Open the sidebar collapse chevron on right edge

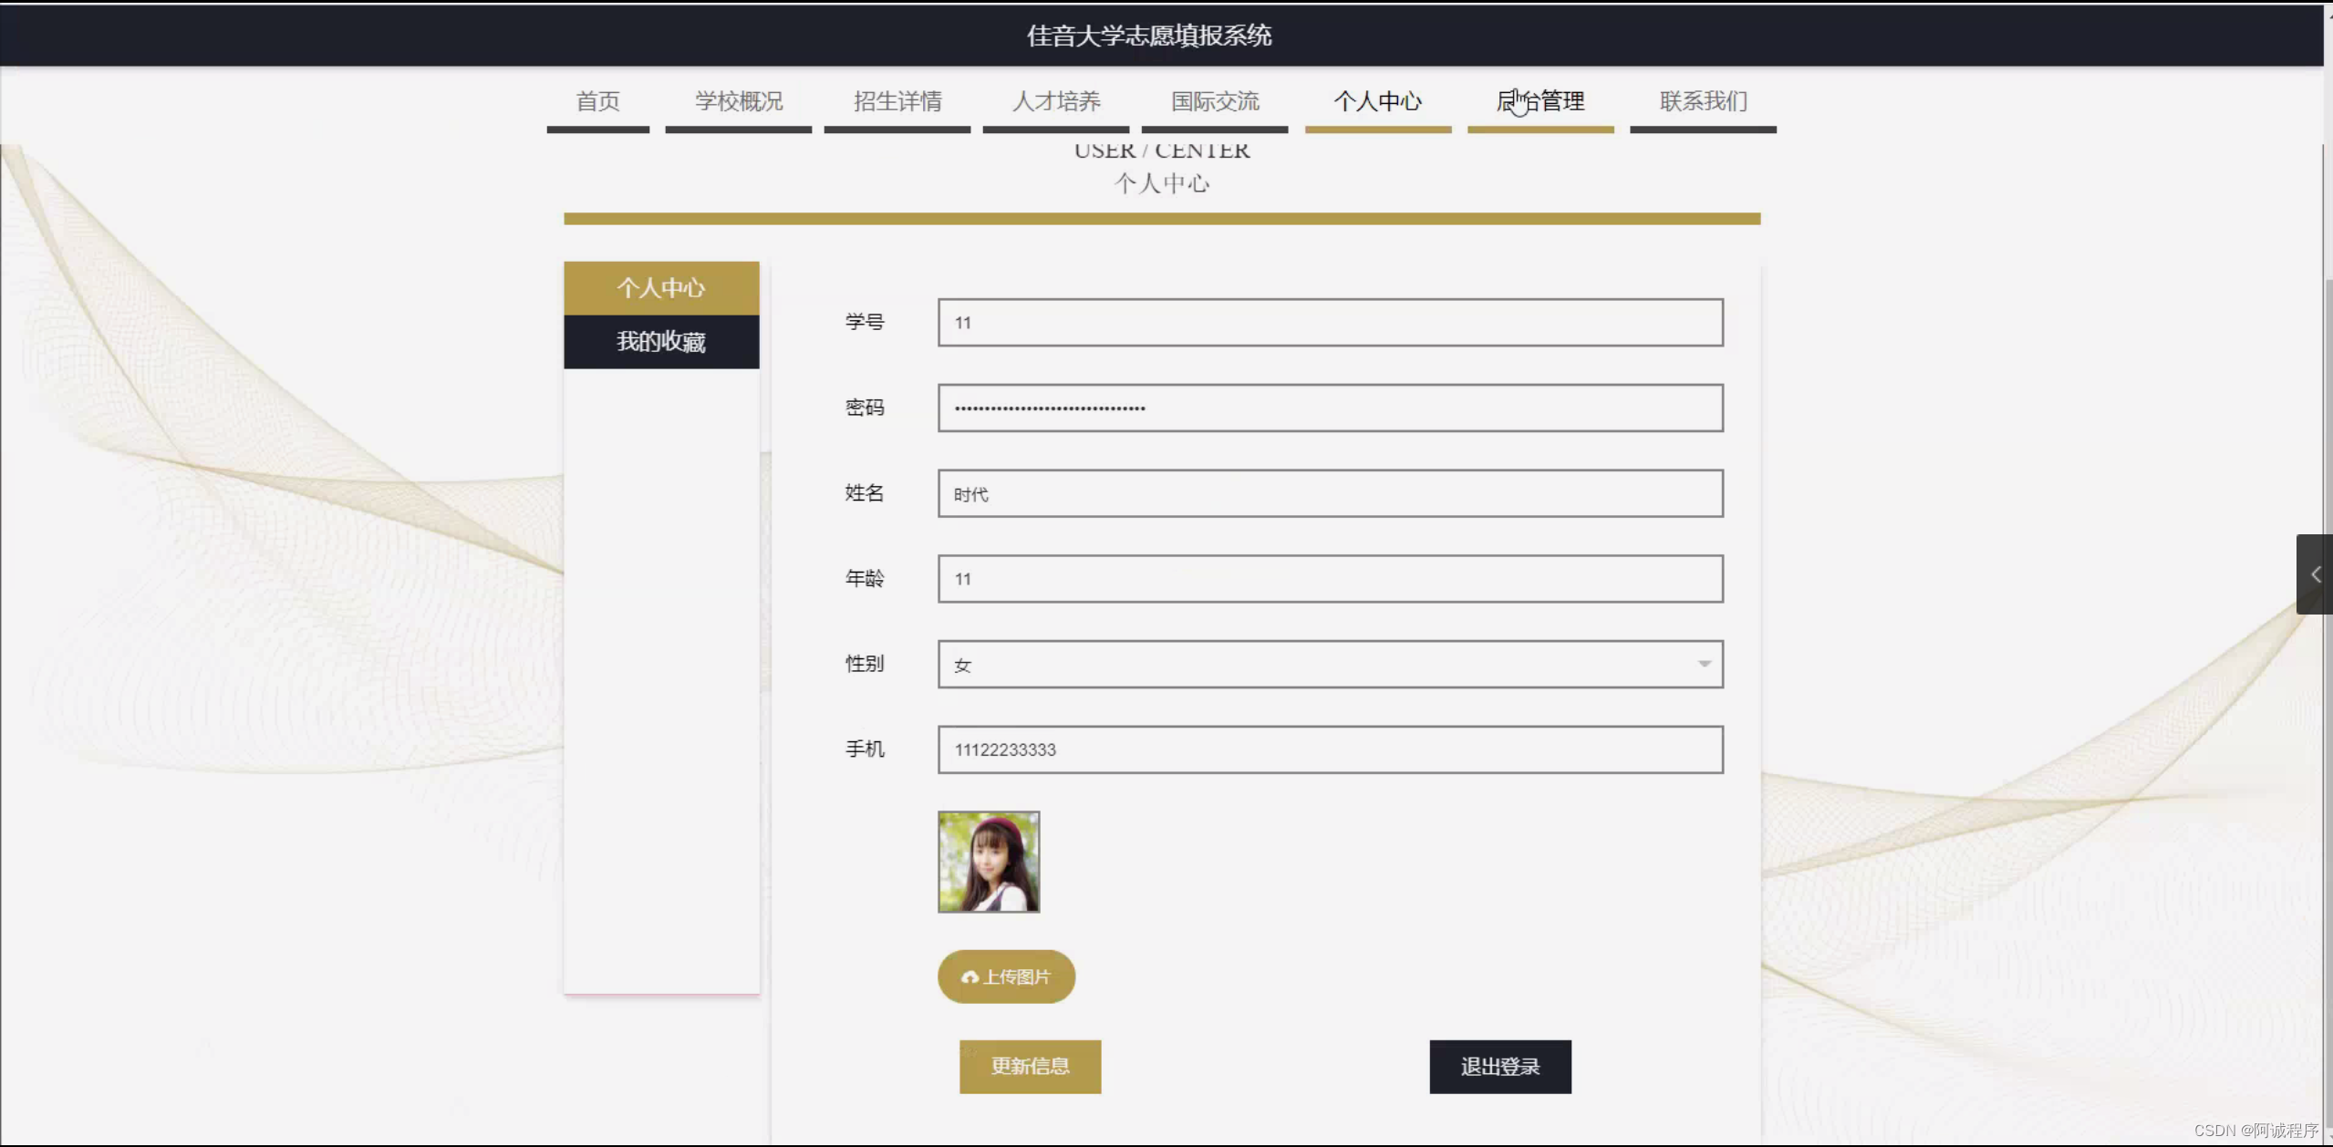[2316, 574]
